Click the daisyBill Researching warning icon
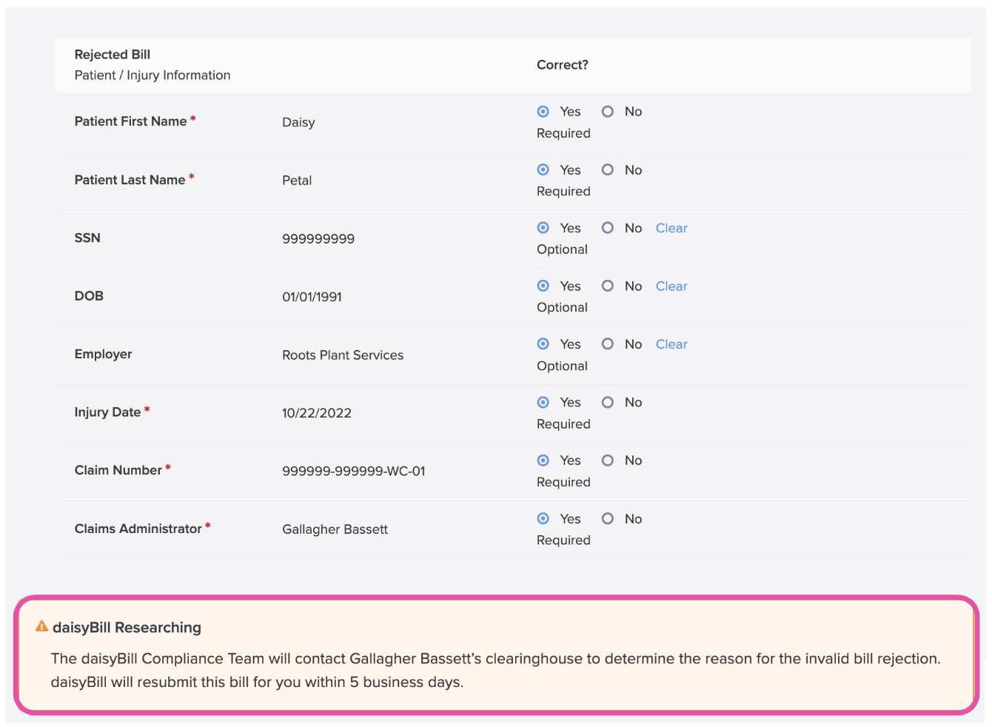Image resolution: width=992 pixels, height=727 pixels. (42, 626)
